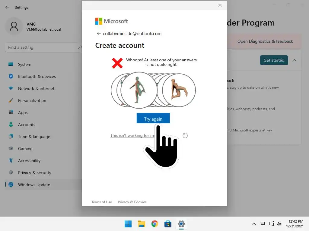Click the search magnifier icon in Settings
This screenshot has width=309, height=231.
click(x=80, y=47)
